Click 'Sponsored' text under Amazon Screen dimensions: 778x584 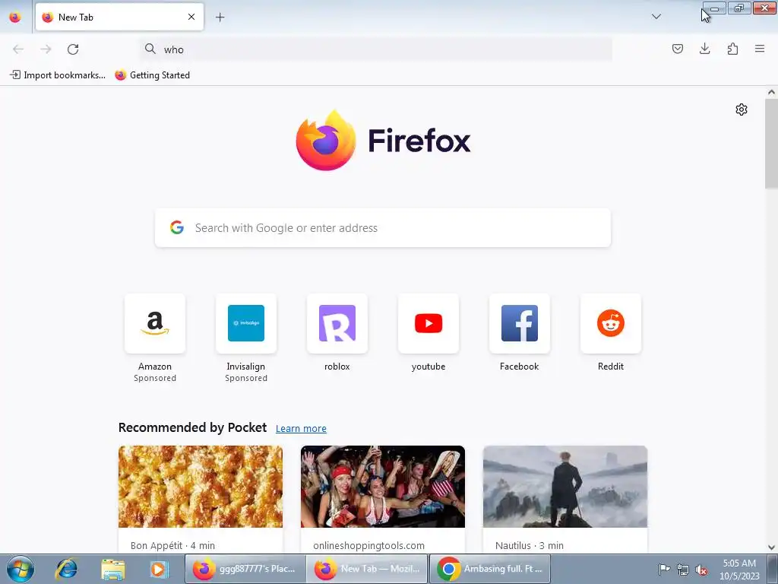(x=155, y=378)
